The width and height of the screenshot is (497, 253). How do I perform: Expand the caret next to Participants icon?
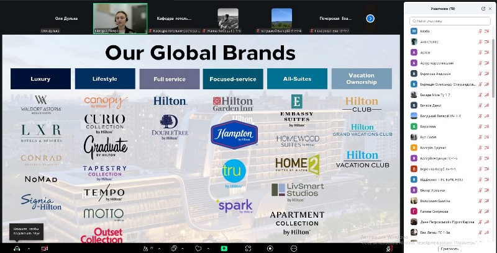point(159,249)
